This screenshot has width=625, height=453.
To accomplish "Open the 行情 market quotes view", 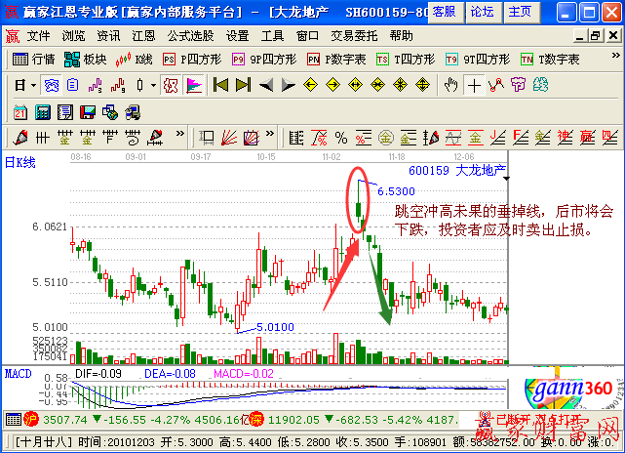I will click(33, 60).
